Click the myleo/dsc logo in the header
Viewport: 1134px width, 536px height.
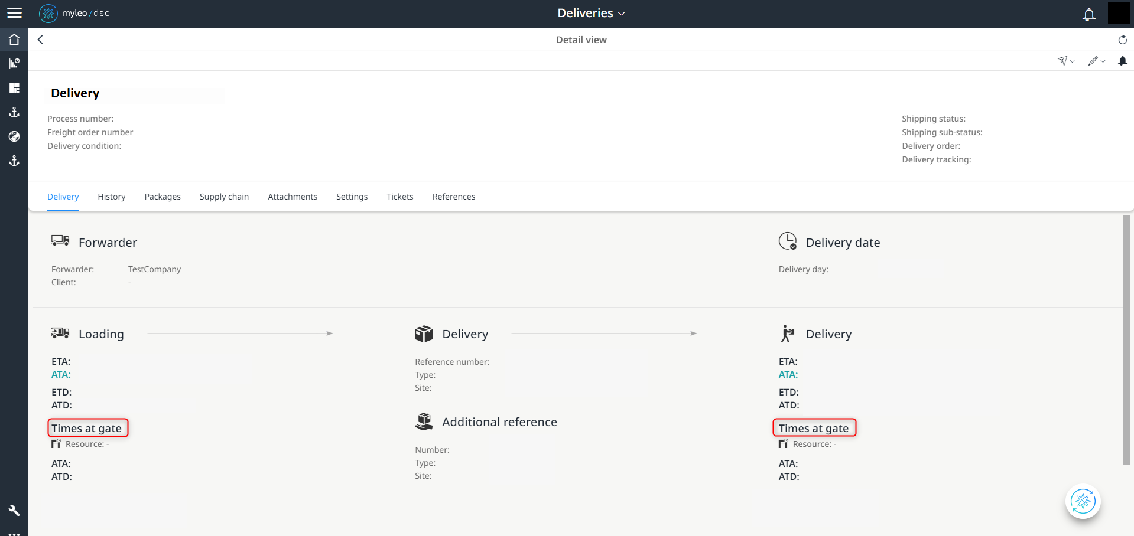click(x=74, y=13)
